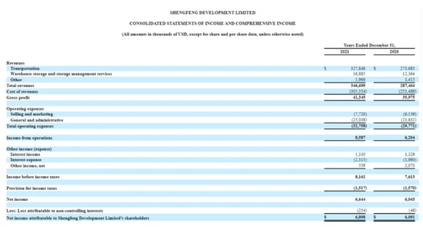Select Income from operations 2021 value 8,587
The height and width of the screenshot is (227, 423).
[360, 138]
